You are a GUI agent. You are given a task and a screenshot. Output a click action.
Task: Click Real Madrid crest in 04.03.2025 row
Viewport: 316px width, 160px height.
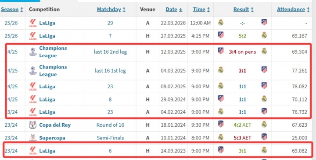(221, 70)
